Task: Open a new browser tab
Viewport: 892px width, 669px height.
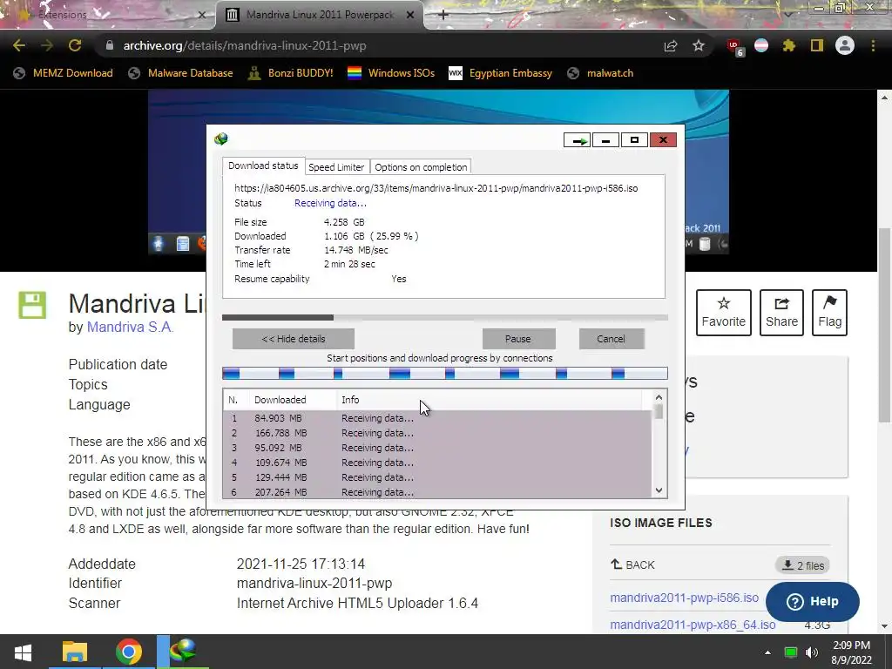Action: point(443,15)
